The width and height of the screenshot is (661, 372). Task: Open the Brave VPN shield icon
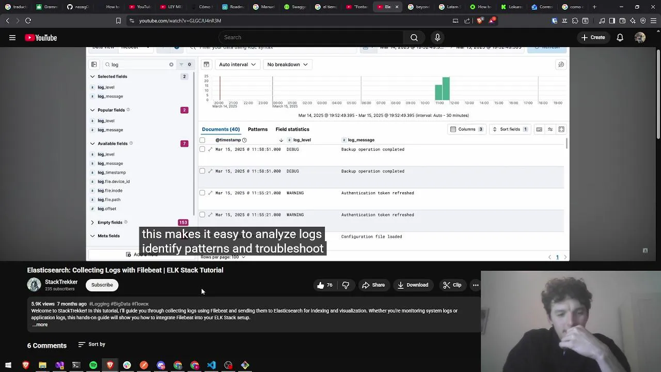pos(643,21)
